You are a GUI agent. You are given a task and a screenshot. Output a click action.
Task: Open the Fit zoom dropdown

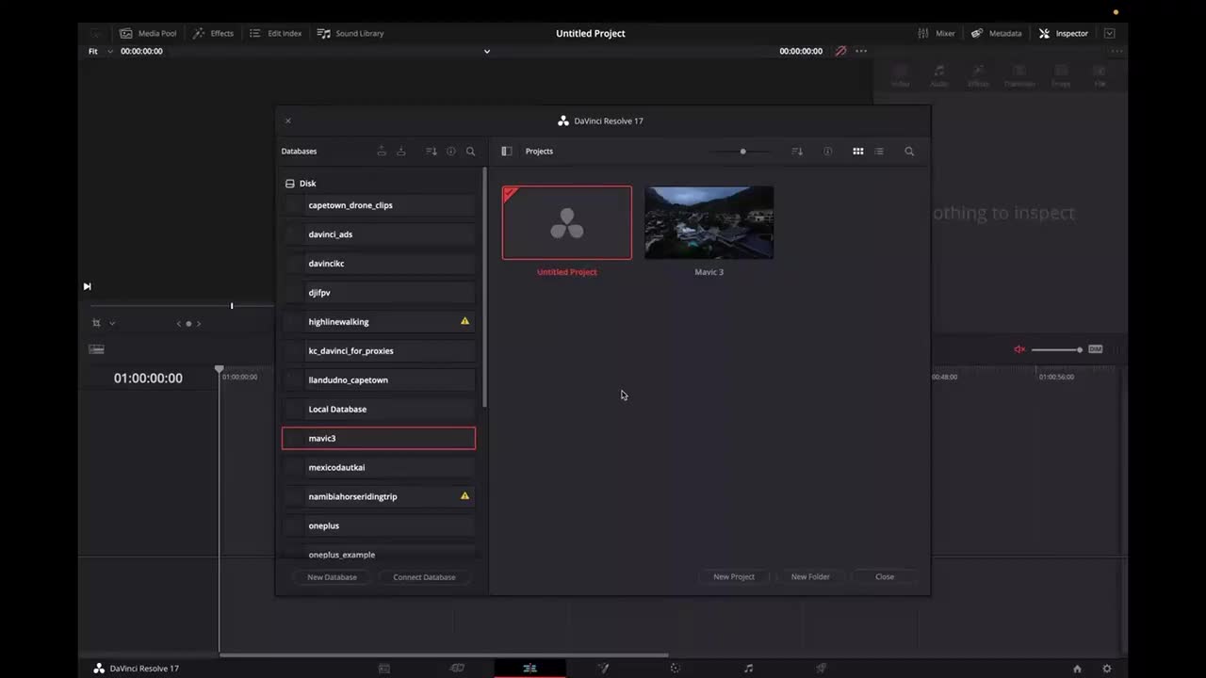tap(99, 51)
